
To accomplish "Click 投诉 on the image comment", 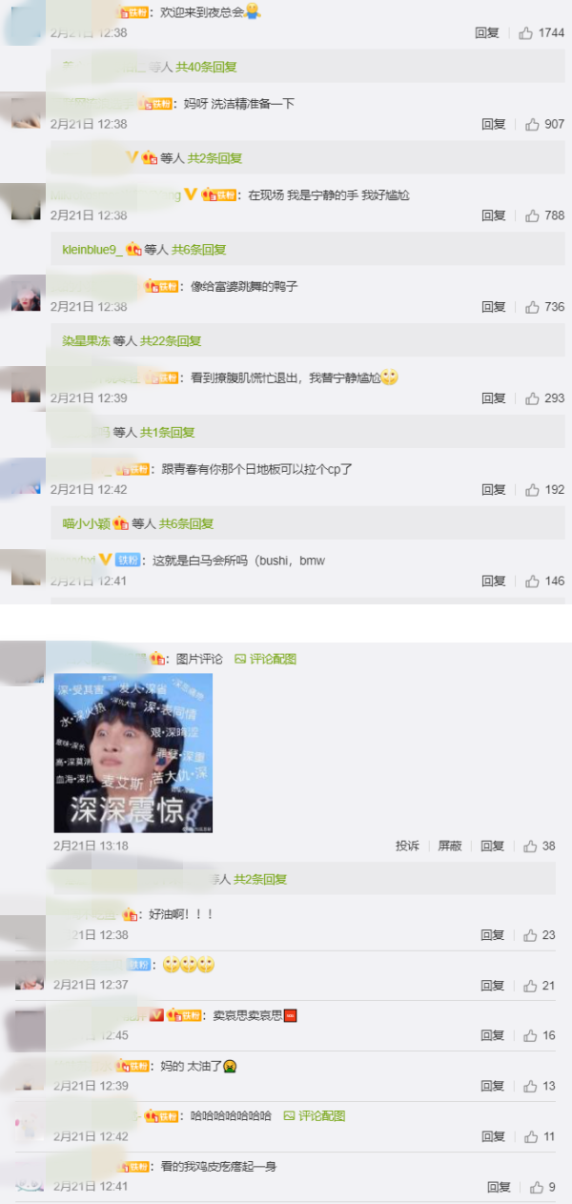I will (407, 846).
